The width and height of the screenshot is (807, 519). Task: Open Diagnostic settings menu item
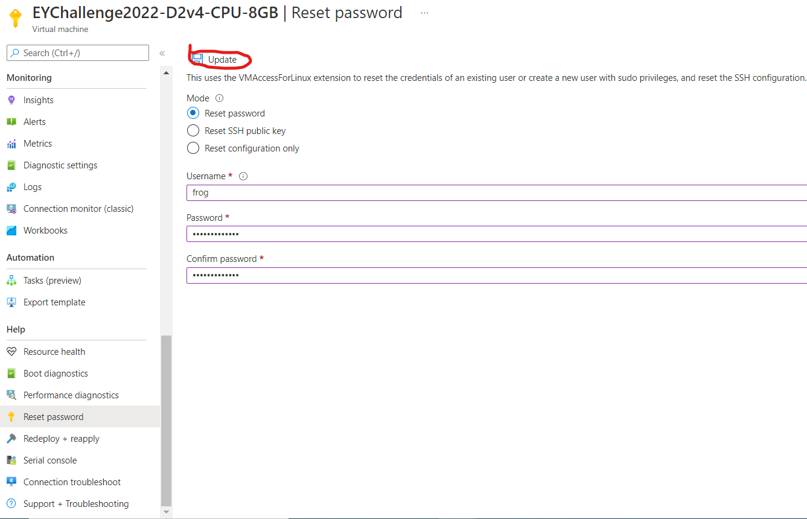click(60, 165)
